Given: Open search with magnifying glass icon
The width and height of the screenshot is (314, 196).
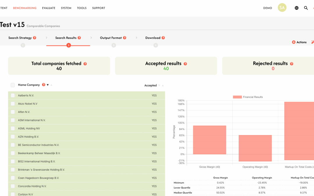Looking at the screenshot, I should coord(306,8).
